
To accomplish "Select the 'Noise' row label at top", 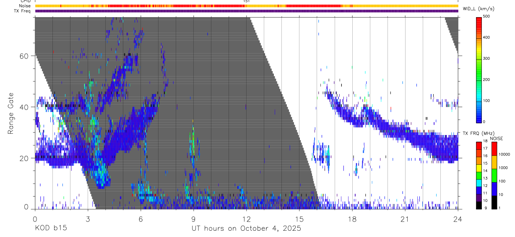I will coord(25,6).
